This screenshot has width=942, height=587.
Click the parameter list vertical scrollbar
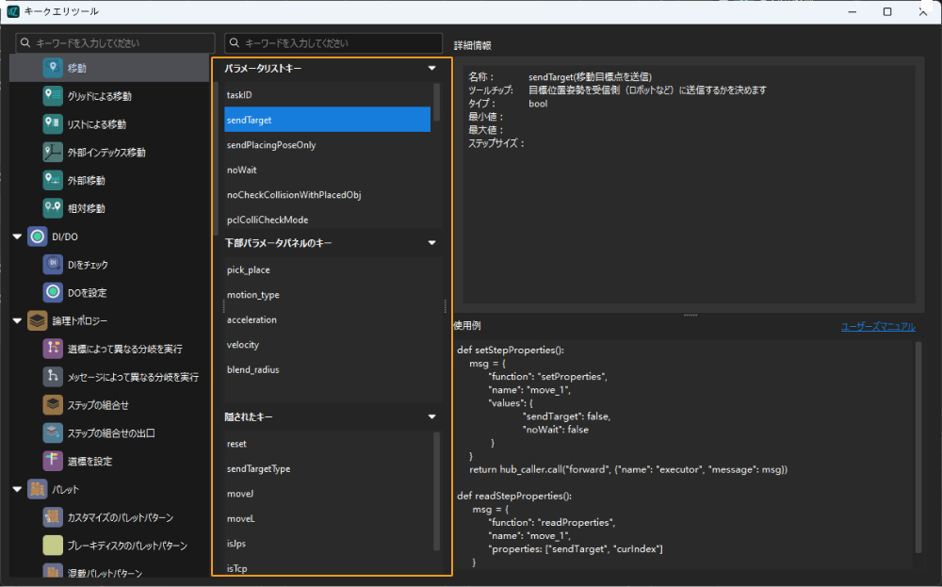coord(436,104)
